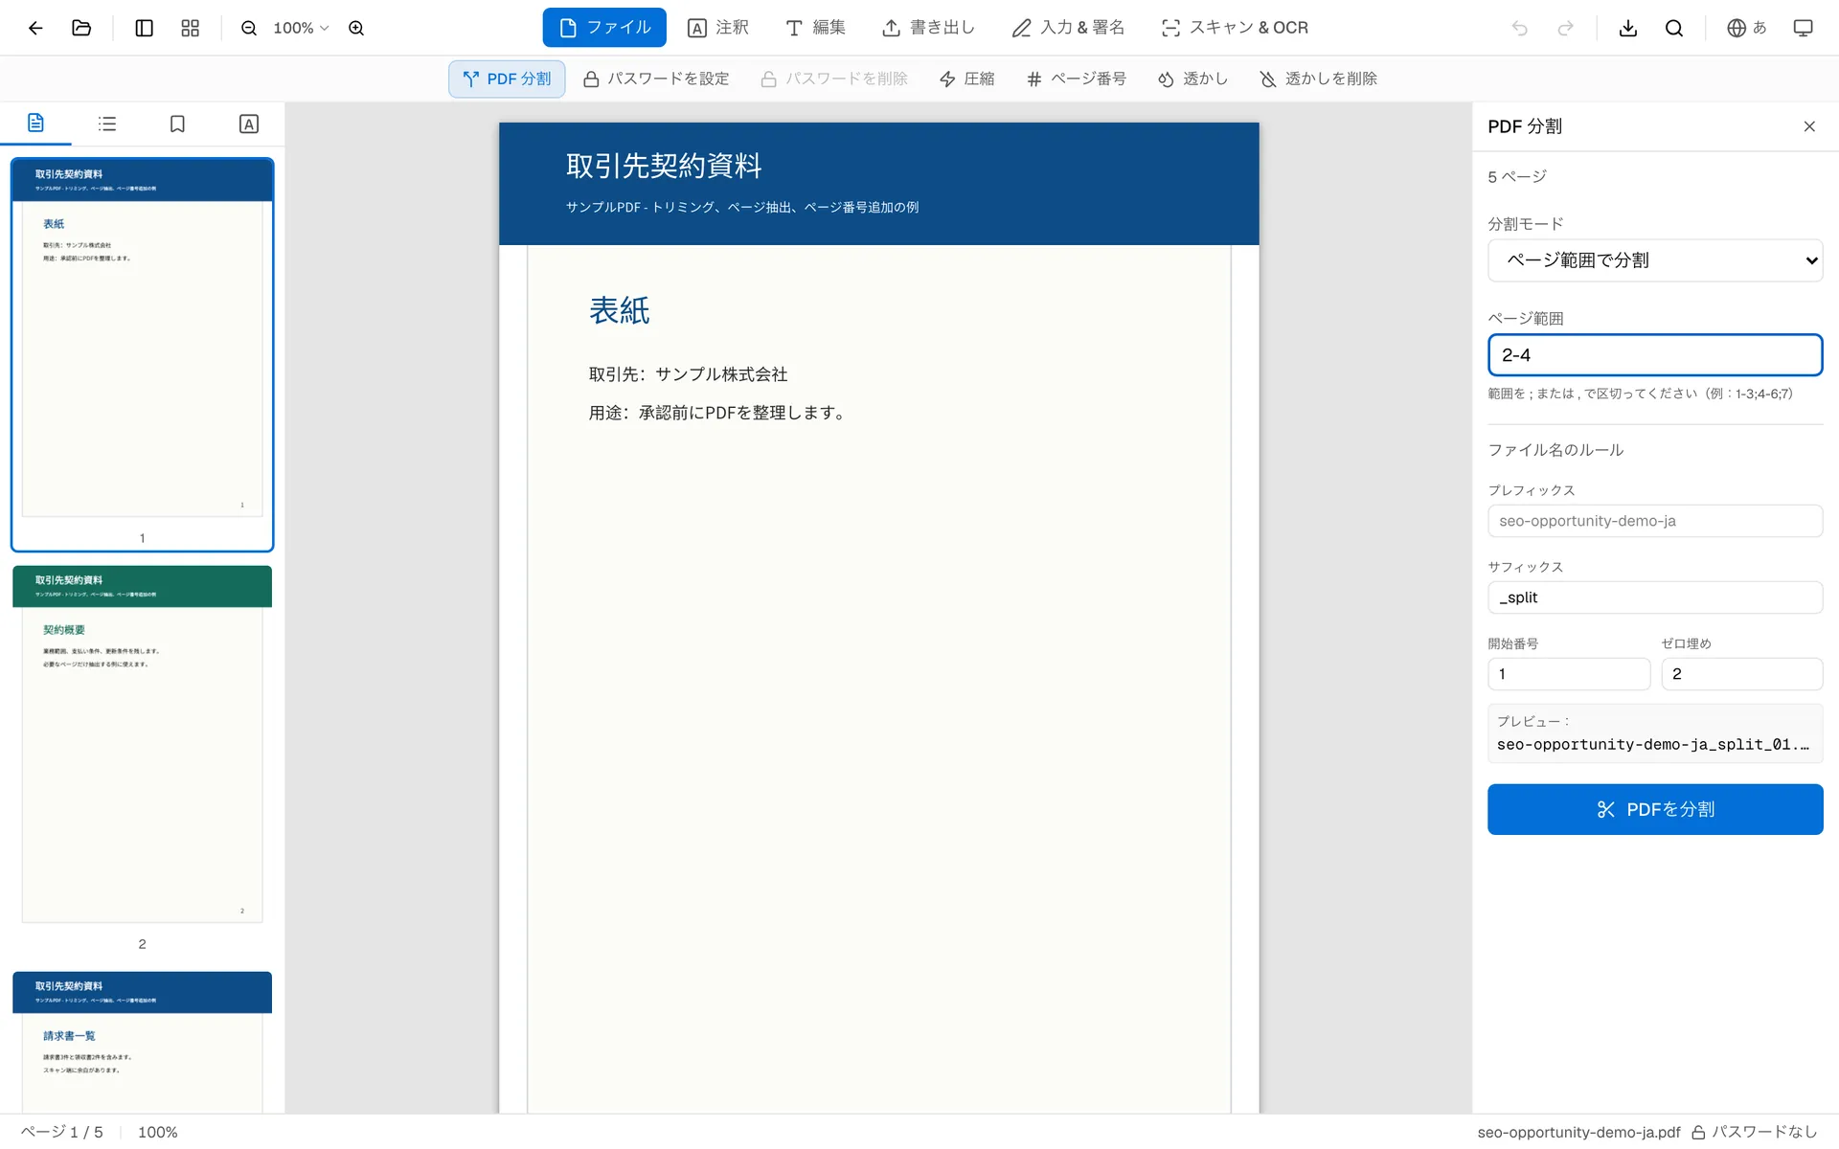Screen dimensions: 1839x1149
Task: Click the zoom out magnifier
Action: (x=249, y=28)
